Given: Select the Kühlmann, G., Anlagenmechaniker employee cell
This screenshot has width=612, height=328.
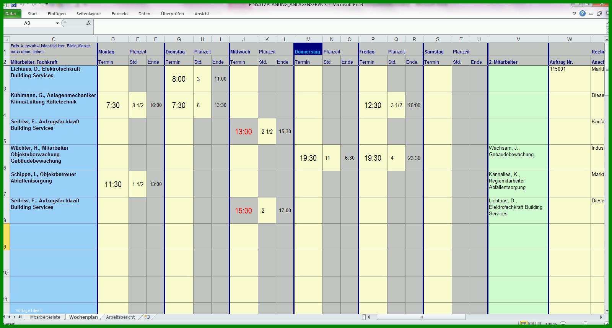Looking at the screenshot, I should click(x=54, y=105).
